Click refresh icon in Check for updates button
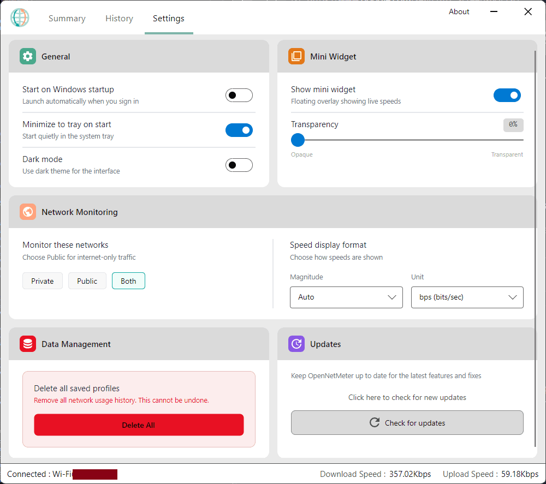This screenshot has width=546, height=484. pos(375,422)
